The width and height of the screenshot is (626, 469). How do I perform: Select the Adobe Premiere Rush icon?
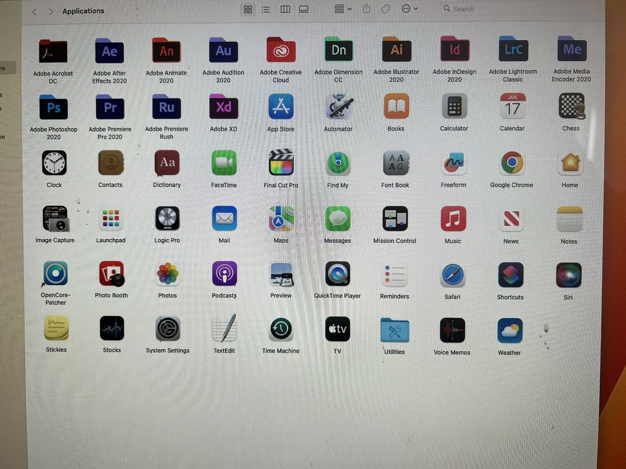(166, 107)
